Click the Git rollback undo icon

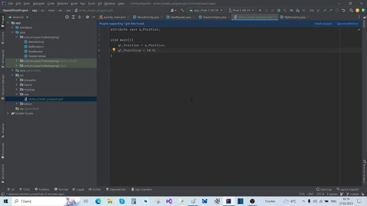(343, 10)
